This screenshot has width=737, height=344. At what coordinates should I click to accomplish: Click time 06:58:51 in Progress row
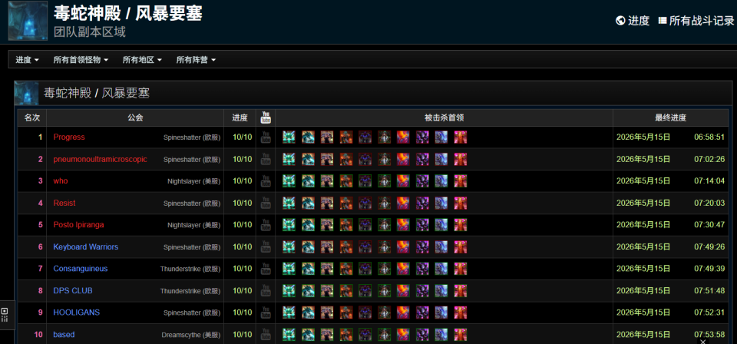click(x=709, y=137)
